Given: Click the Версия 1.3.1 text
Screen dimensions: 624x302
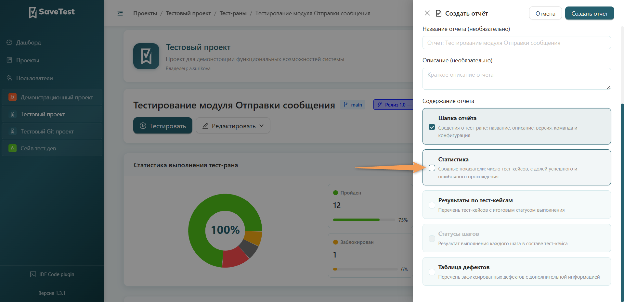Looking at the screenshot, I should pyautogui.click(x=52, y=293).
